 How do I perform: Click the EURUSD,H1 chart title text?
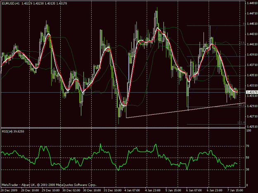click(11, 3)
